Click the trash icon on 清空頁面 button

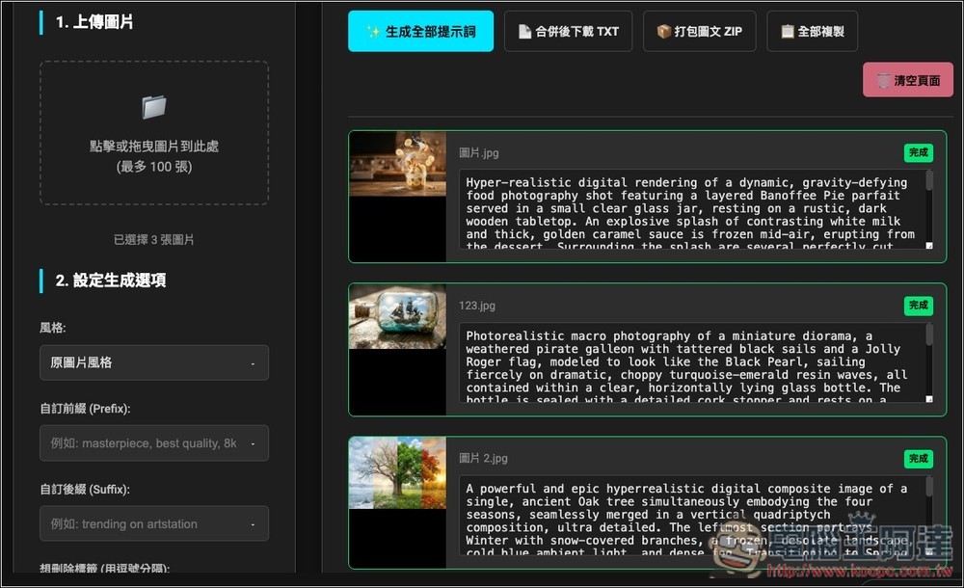click(x=884, y=79)
